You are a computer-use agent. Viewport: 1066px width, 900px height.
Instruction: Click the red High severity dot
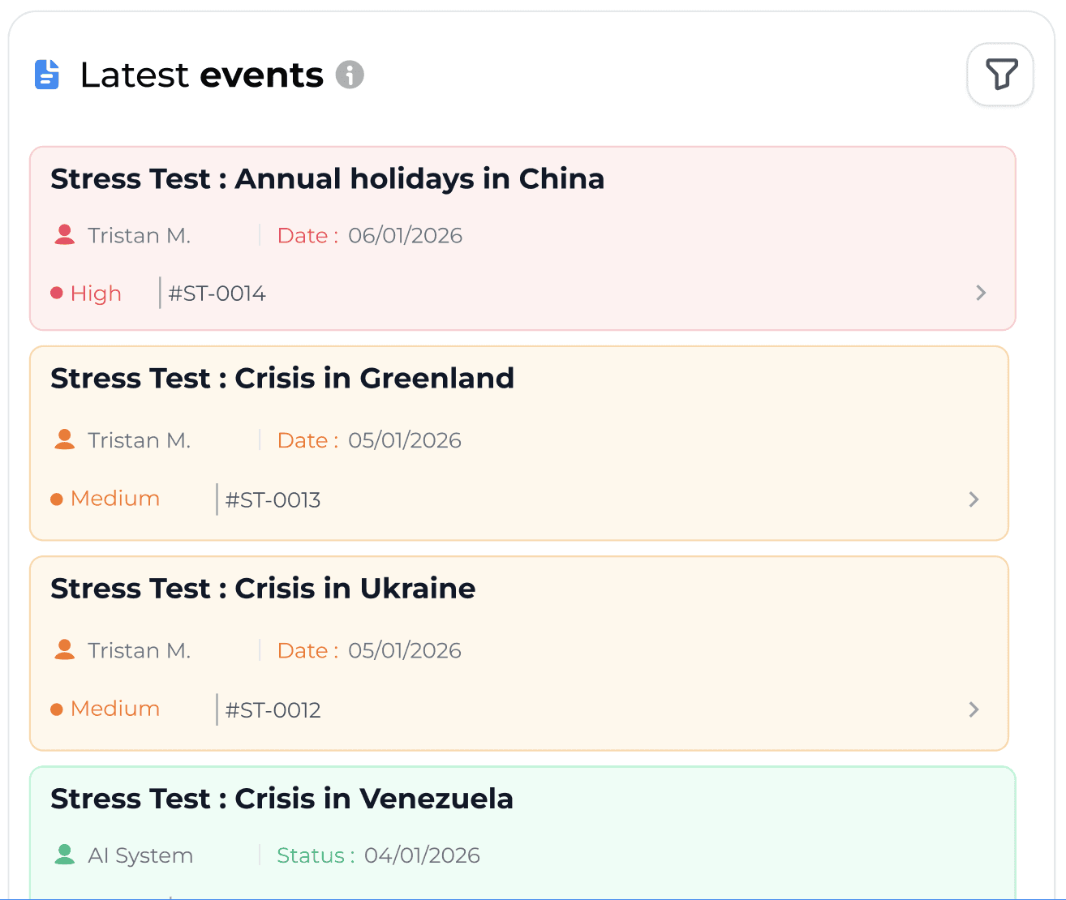(57, 293)
